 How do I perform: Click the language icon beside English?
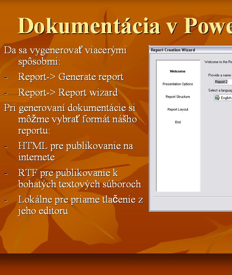pos(217,98)
